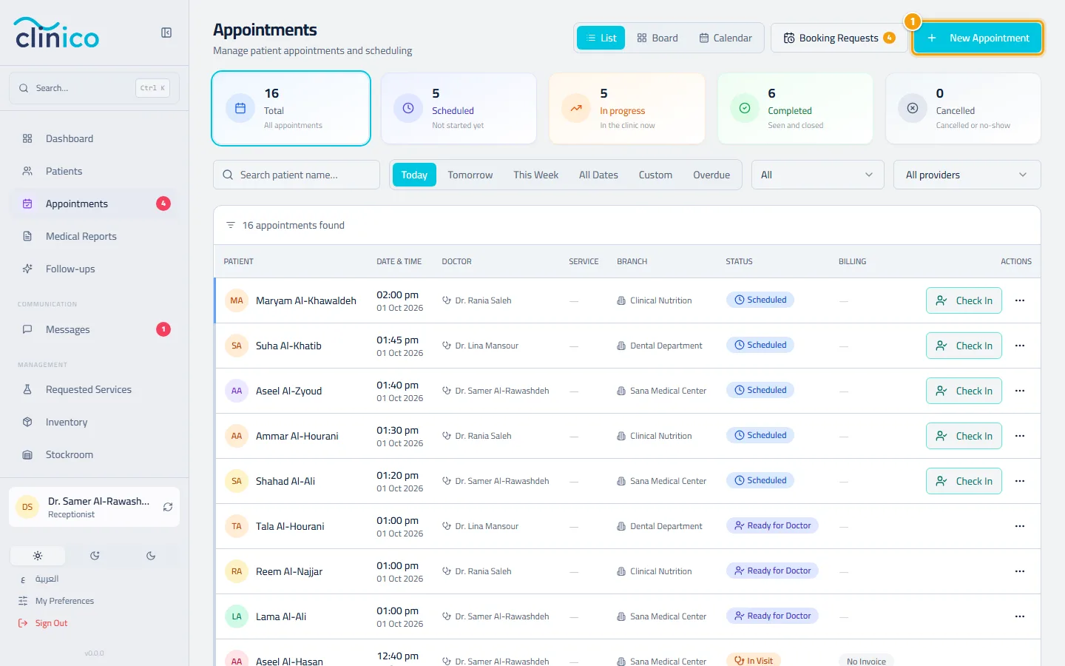Click the switch-account refresh icon beside Receptionist
This screenshot has height=666, width=1065.
[168, 507]
